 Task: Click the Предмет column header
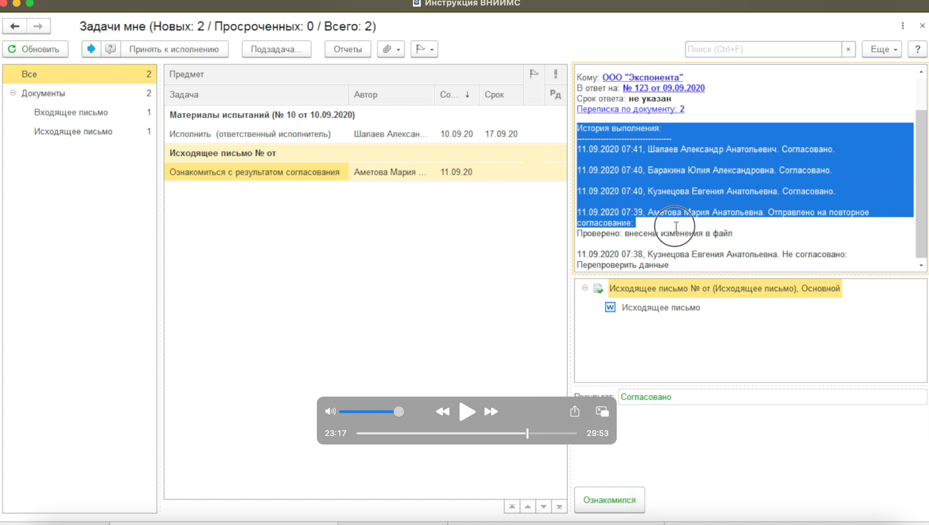343,74
